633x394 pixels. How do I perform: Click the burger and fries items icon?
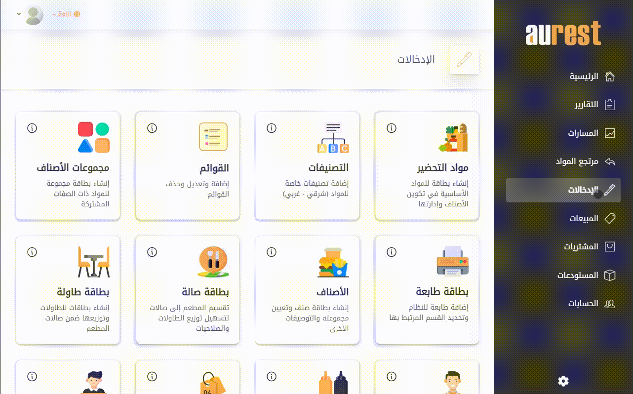[x=333, y=262]
